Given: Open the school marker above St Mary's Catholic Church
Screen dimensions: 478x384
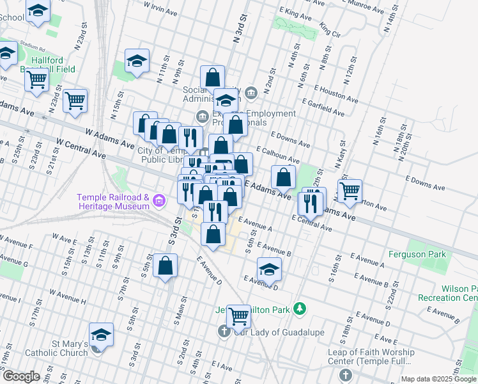Looking at the screenshot, I should coord(101,334).
